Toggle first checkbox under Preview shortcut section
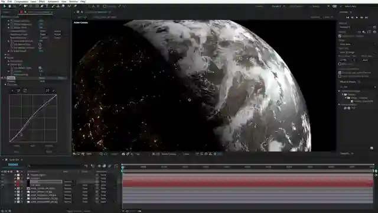 [340, 36]
